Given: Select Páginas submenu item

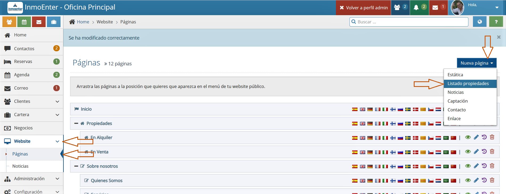Looking at the screenshot, I should [x=31, y=154].
